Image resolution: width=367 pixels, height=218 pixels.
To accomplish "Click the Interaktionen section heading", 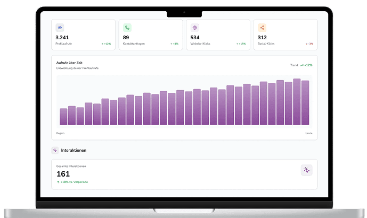I will [74, 151].
